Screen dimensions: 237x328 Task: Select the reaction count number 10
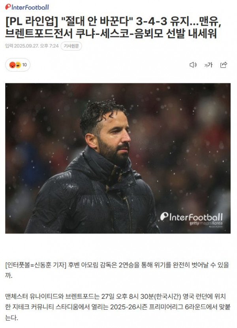(24, 65)
